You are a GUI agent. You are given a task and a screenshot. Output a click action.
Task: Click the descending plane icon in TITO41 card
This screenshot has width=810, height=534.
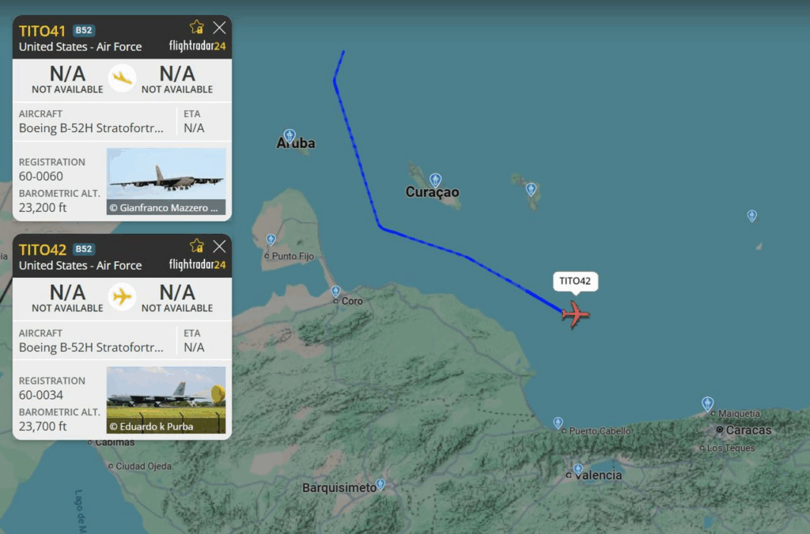(123, 78)
